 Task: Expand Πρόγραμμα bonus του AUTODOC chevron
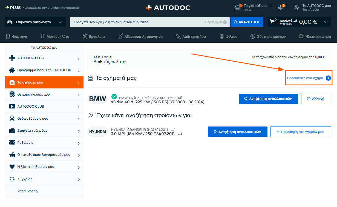pos(79,71)
